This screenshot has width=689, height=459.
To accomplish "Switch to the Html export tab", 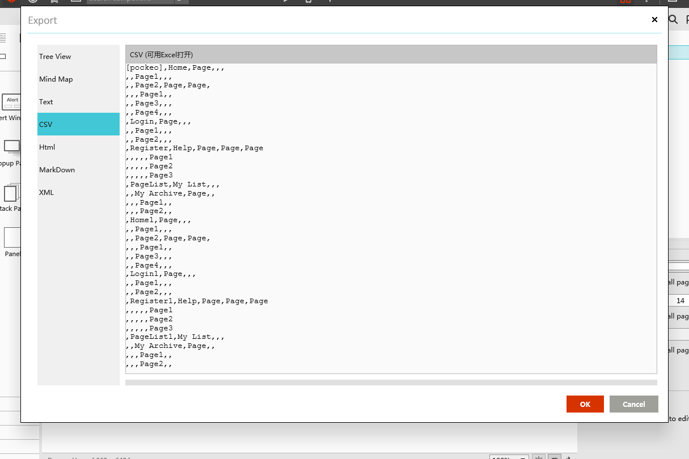I will tap(78, 147).
